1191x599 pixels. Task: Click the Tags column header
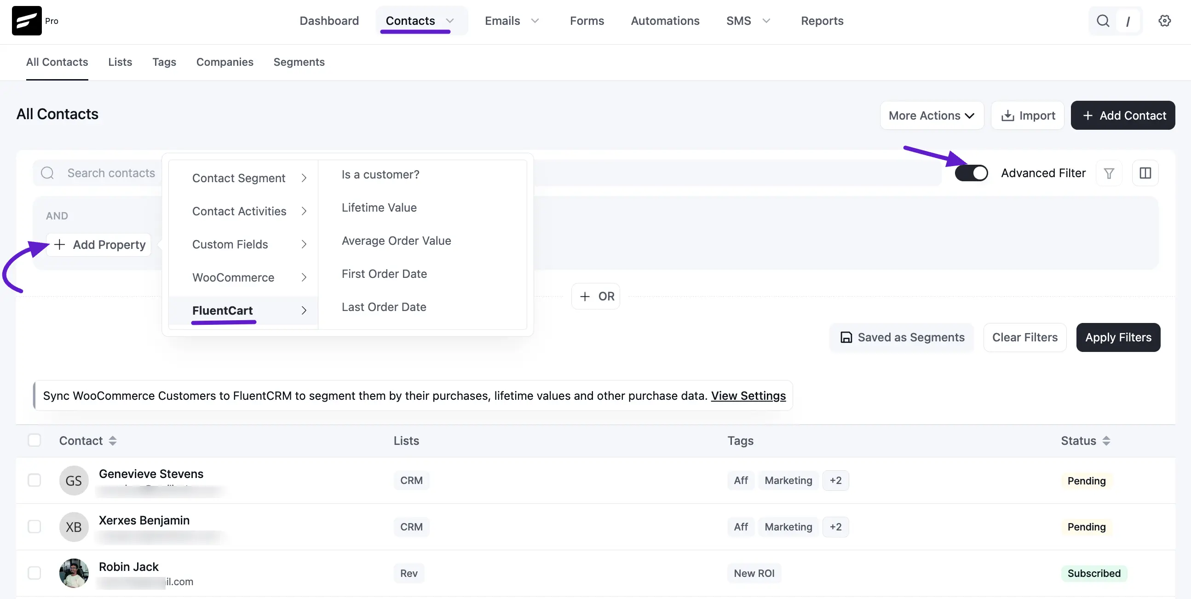coord(740,441)
